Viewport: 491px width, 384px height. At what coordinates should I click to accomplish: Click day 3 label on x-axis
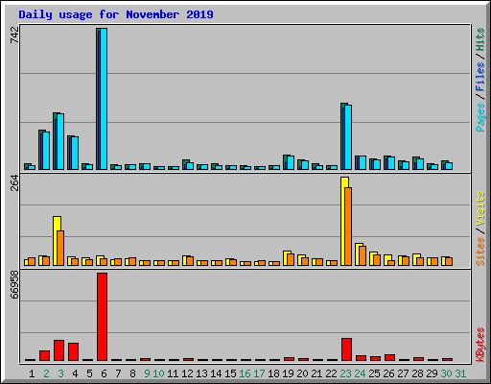pos(60,373)
